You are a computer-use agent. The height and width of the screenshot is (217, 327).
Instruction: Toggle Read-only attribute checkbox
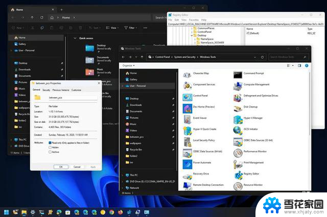click(x=50, y=143)
